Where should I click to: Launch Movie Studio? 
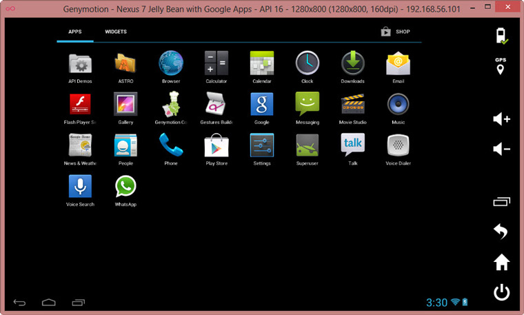tap(352, 109)
